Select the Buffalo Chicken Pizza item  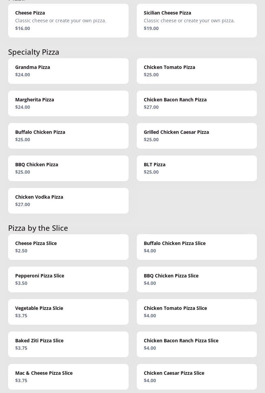[68, 136]
